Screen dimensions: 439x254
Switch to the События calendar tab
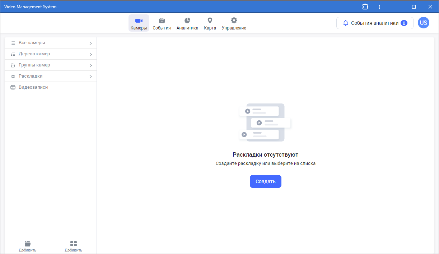(x=162, y=23)
